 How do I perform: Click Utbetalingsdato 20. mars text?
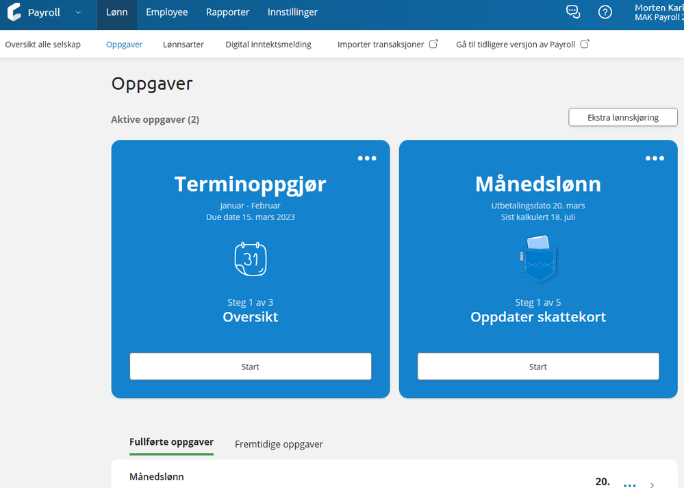pos(538,206)
